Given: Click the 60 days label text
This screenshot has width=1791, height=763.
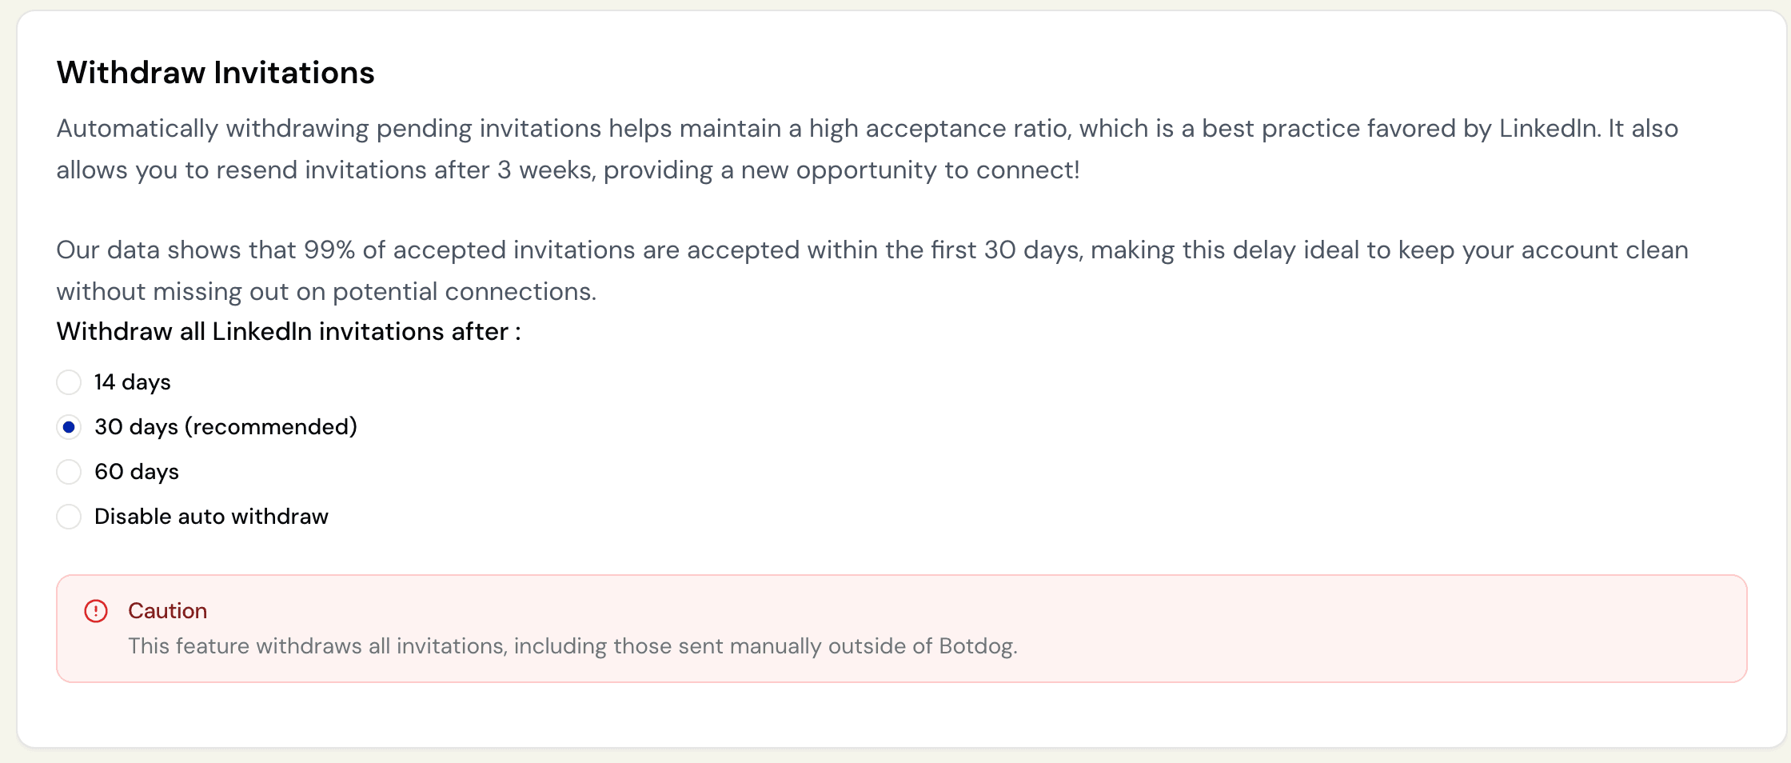Looking at the screenshot, I should (136, 472).
